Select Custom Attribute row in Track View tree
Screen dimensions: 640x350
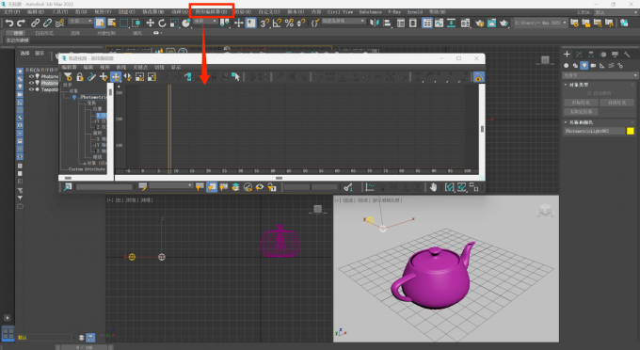point(87,168)
